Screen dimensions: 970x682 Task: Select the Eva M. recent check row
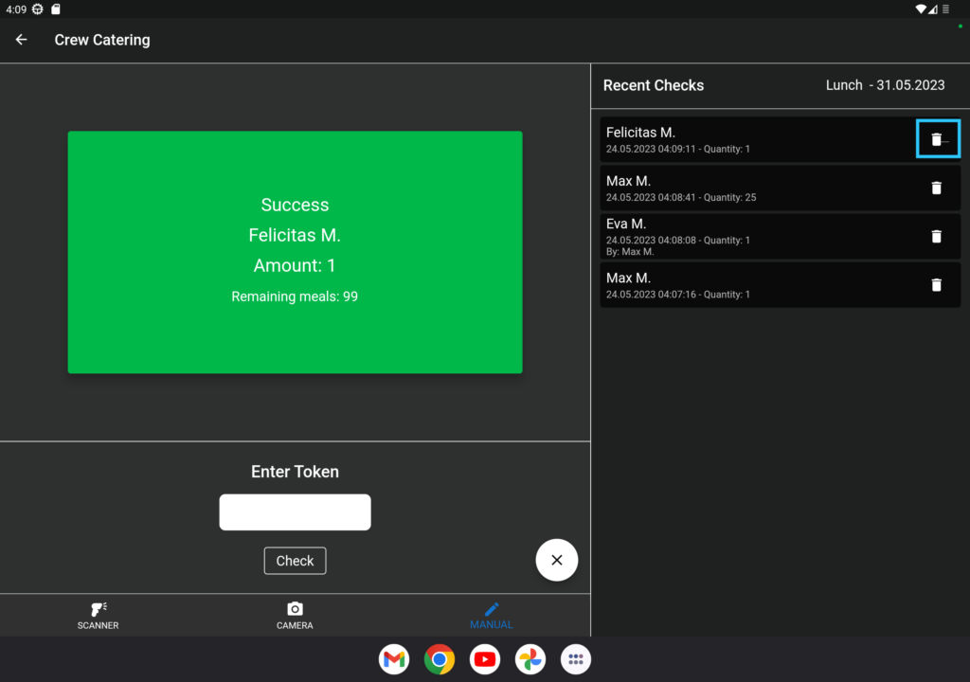pyautogui.click(x=781, y=237)
